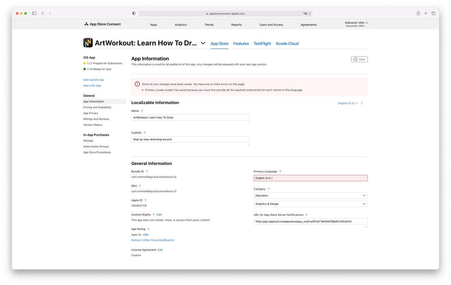The image size is (451, 285).
Task: Click the Save button
Action: coord(359,59)
